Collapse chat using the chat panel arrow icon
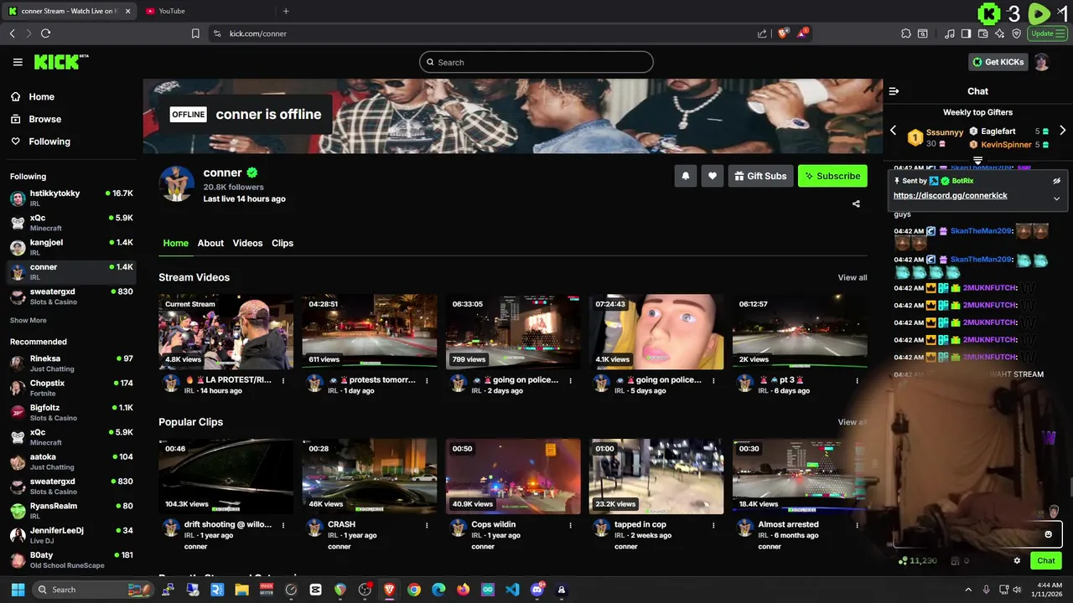The height and width of the screenshot is (603, 1073). coord(894,91)
